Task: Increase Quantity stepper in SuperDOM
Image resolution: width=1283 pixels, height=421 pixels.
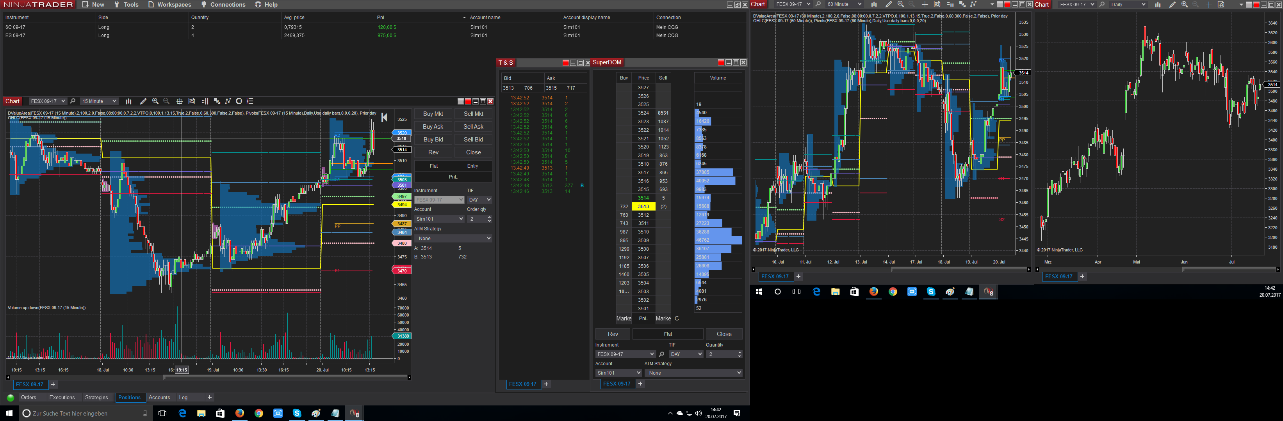Action: point(739,352)
